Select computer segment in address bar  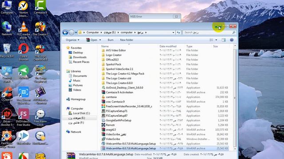coord(126,32)
